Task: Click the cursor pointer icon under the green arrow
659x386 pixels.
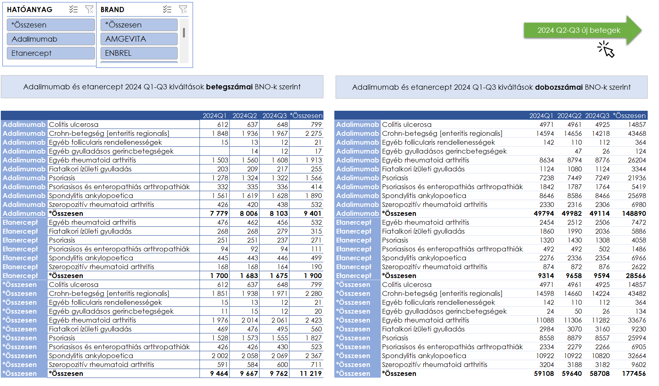Action: (x=606, y=49)
